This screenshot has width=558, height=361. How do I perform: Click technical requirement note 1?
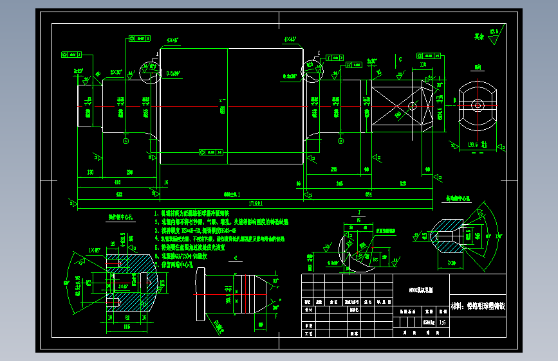191,213
